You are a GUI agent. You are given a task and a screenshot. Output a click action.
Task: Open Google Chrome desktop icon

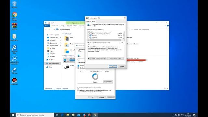pyautogui.click(x=14, y=16)
